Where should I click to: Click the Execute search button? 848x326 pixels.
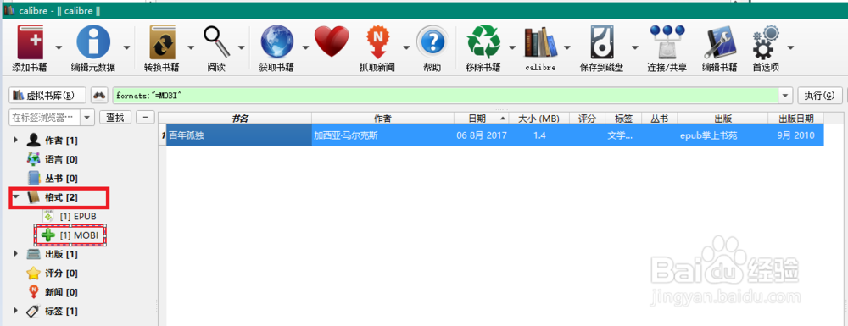click(820, 96)
